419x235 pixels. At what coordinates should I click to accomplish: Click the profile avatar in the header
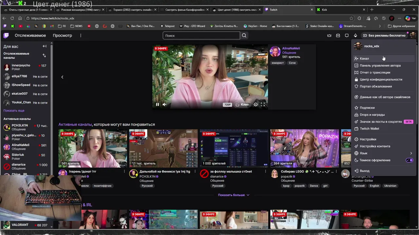pos(413,35)
